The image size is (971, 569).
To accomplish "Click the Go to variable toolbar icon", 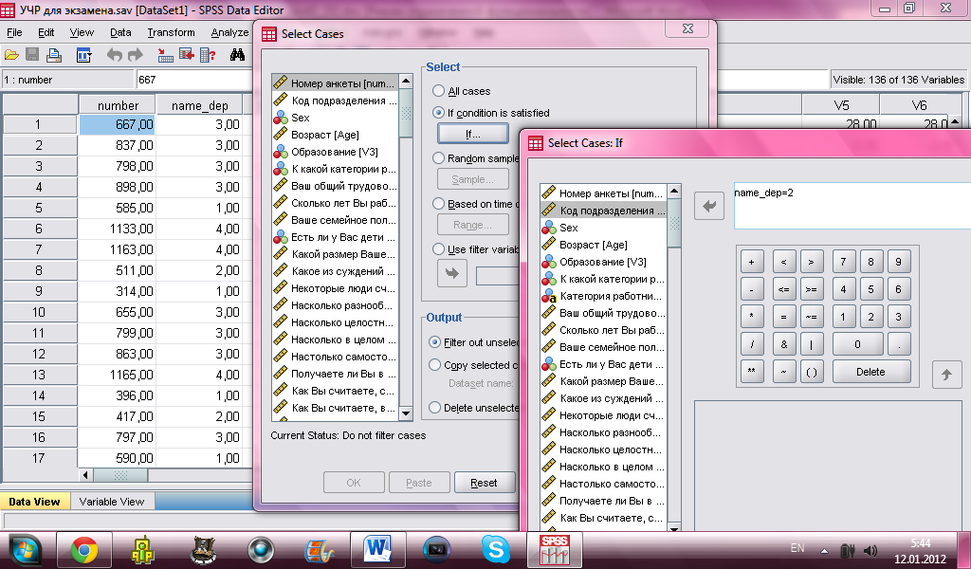I will (x=187, y=55).
